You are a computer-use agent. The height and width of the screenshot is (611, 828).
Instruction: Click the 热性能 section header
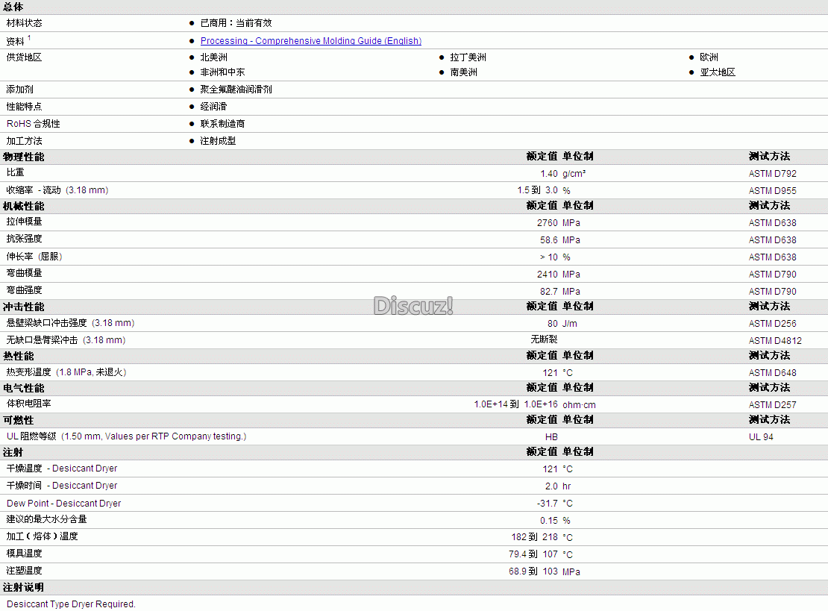19,356
